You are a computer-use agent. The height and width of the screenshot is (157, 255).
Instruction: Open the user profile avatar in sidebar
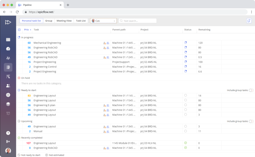8,151
